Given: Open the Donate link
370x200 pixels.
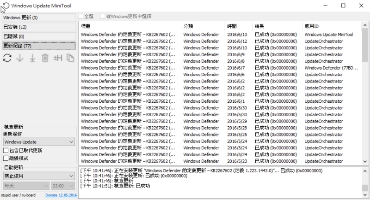Looking at the screenshot, I should tap(51, 195).
